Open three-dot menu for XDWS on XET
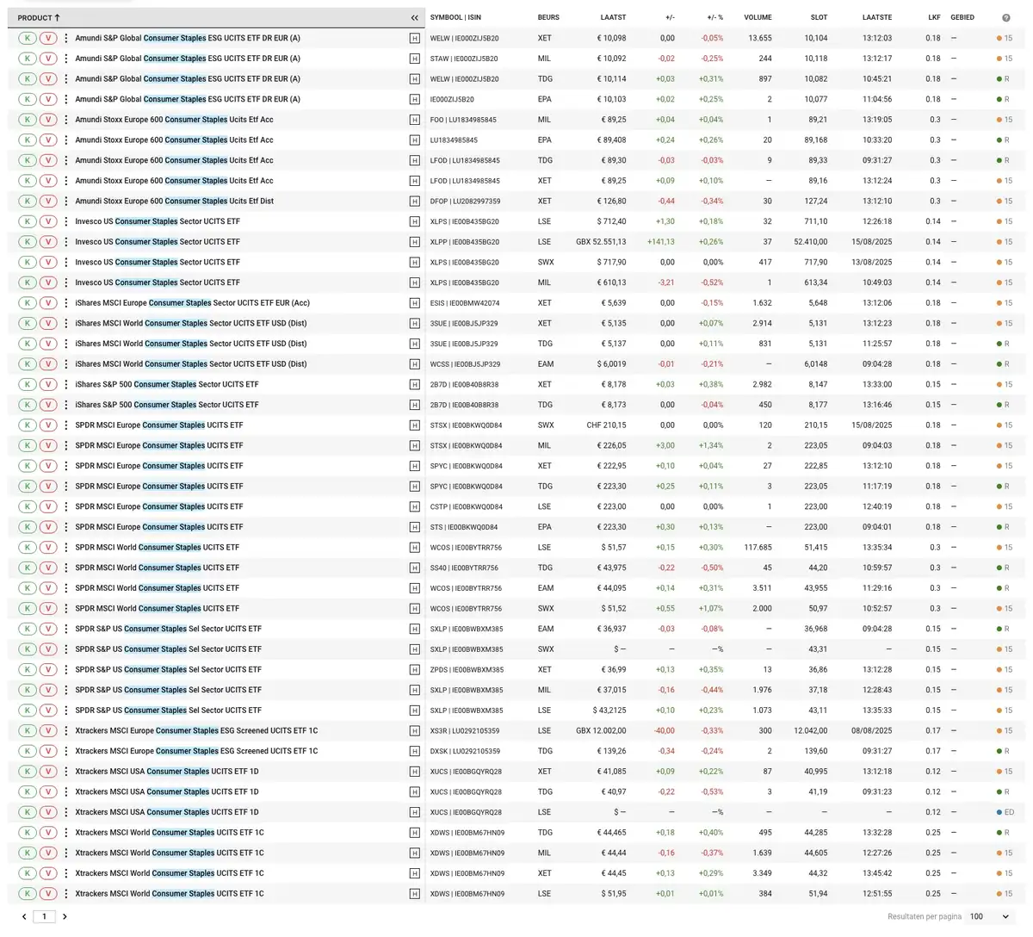The image size is (1033, 937). (66, 873)
